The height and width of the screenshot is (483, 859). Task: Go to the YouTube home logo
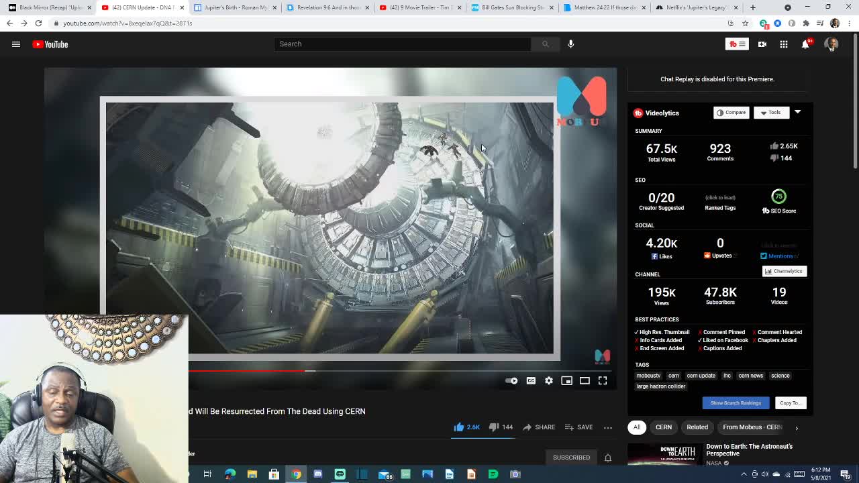[50, 44]
